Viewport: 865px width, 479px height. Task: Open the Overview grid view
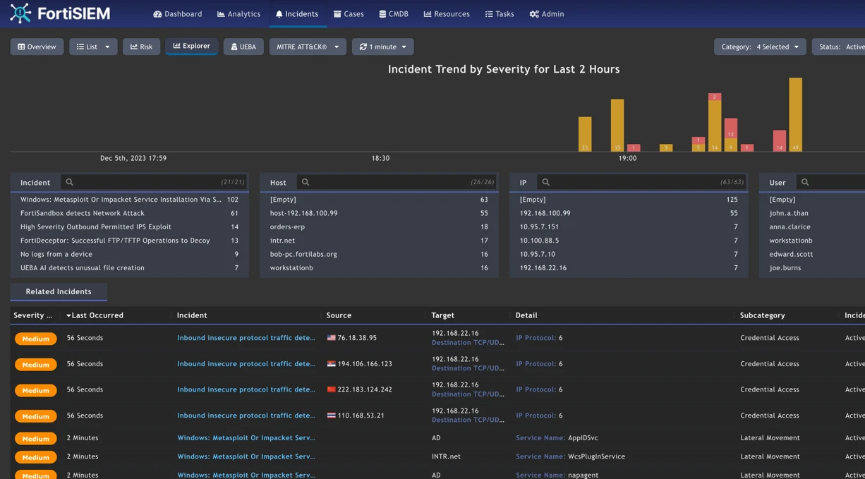[37, 47]
